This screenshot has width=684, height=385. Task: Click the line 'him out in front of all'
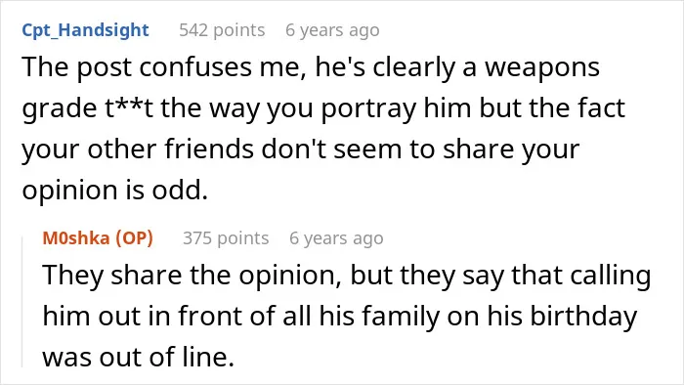tap(339, 317)
